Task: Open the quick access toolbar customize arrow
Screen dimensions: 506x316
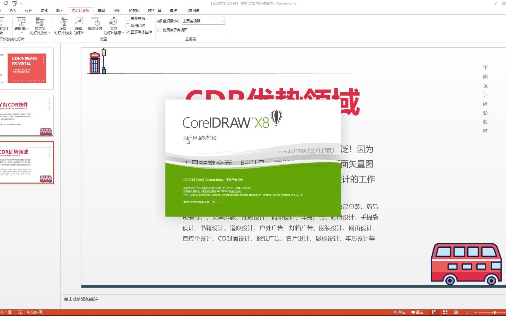Action: coord(21,4)
